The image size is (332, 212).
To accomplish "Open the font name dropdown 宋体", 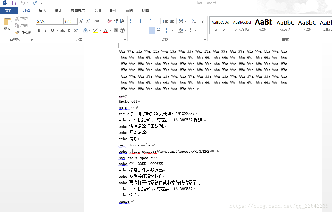I will 61,21.
